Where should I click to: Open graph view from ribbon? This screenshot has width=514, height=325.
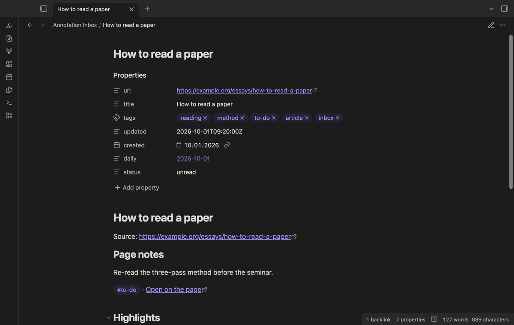tap(9, 51)
